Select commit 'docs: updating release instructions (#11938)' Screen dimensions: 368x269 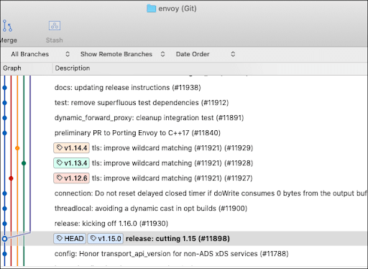click(128, 88)
